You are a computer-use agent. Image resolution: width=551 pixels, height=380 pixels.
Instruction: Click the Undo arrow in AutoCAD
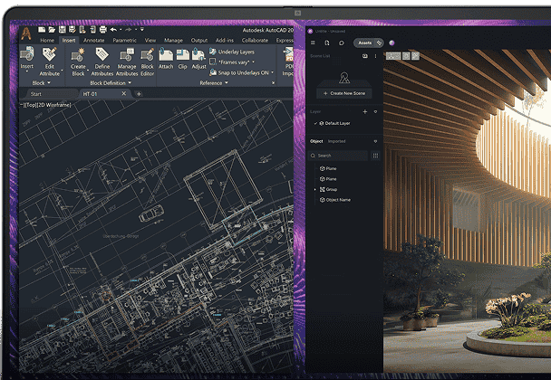pyautogui.click(x=113, y=30)
